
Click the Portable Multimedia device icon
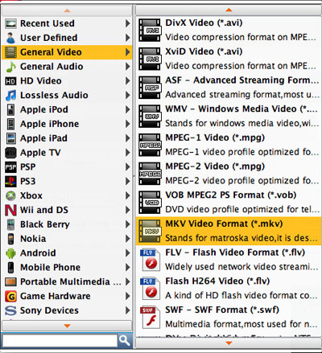10,281
